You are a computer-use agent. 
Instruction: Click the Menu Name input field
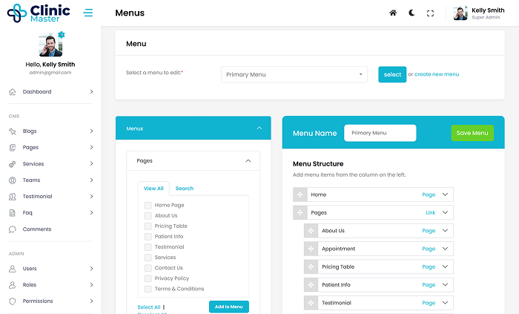click(x=380, y=133)
